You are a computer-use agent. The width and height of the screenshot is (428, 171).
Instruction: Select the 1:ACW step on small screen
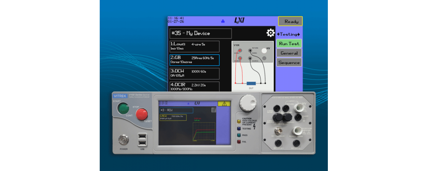[x=173, y=118]
